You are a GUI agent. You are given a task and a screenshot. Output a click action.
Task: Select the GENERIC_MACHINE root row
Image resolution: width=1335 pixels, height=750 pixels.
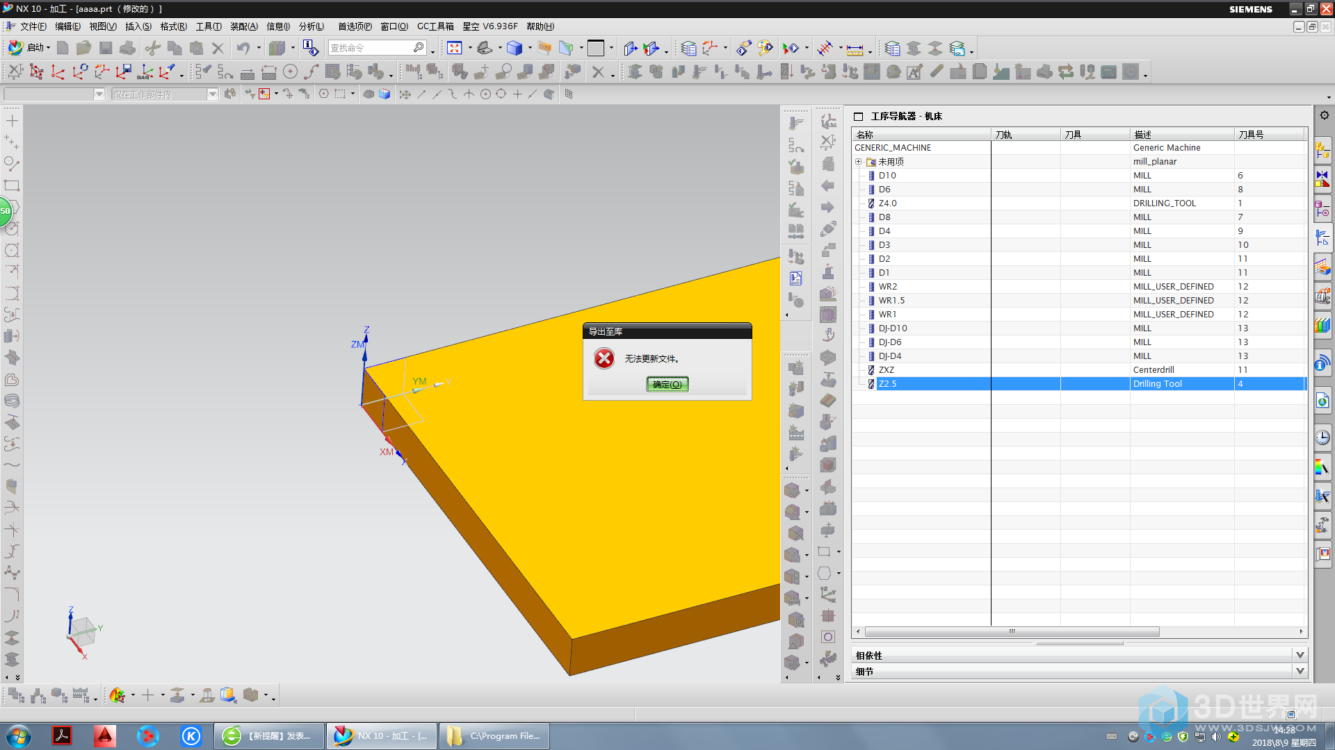pyautogui.click(x=1079, y=147)
